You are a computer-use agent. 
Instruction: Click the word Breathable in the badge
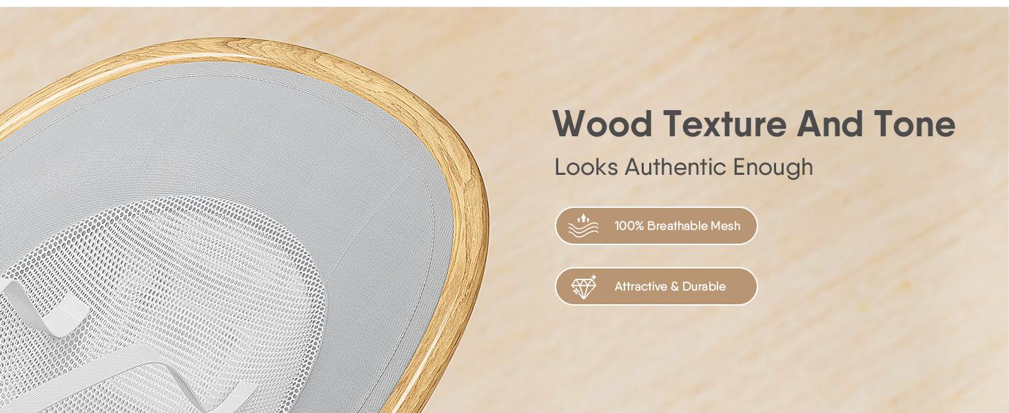tap(677, 226)
